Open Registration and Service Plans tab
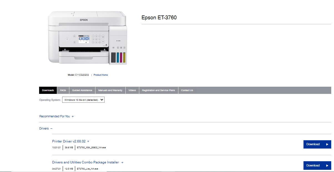Screen dimensions: 334x172 click(x=158, y=90)
